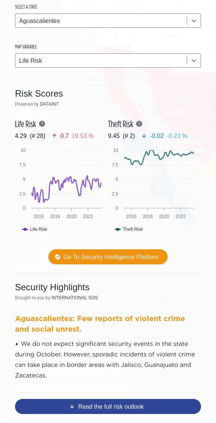The width and height of the screenshot is (216, 423).
Task: Click the purple Life Risk legend marker
Action: (25, 229)
